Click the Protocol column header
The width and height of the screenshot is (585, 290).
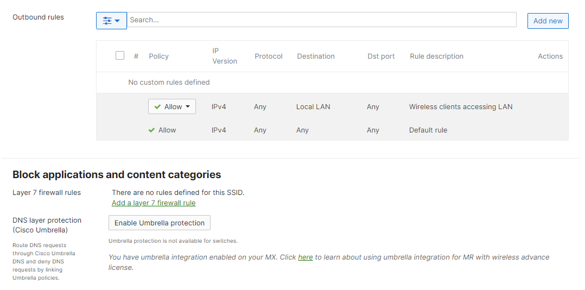click(x=269, y=56)
